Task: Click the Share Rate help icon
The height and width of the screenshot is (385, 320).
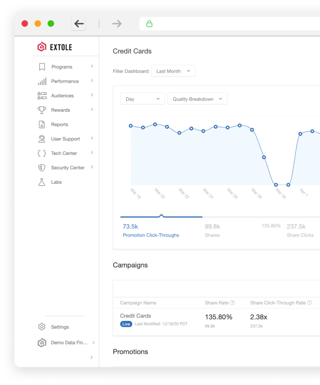Action: tap(232, 303)
